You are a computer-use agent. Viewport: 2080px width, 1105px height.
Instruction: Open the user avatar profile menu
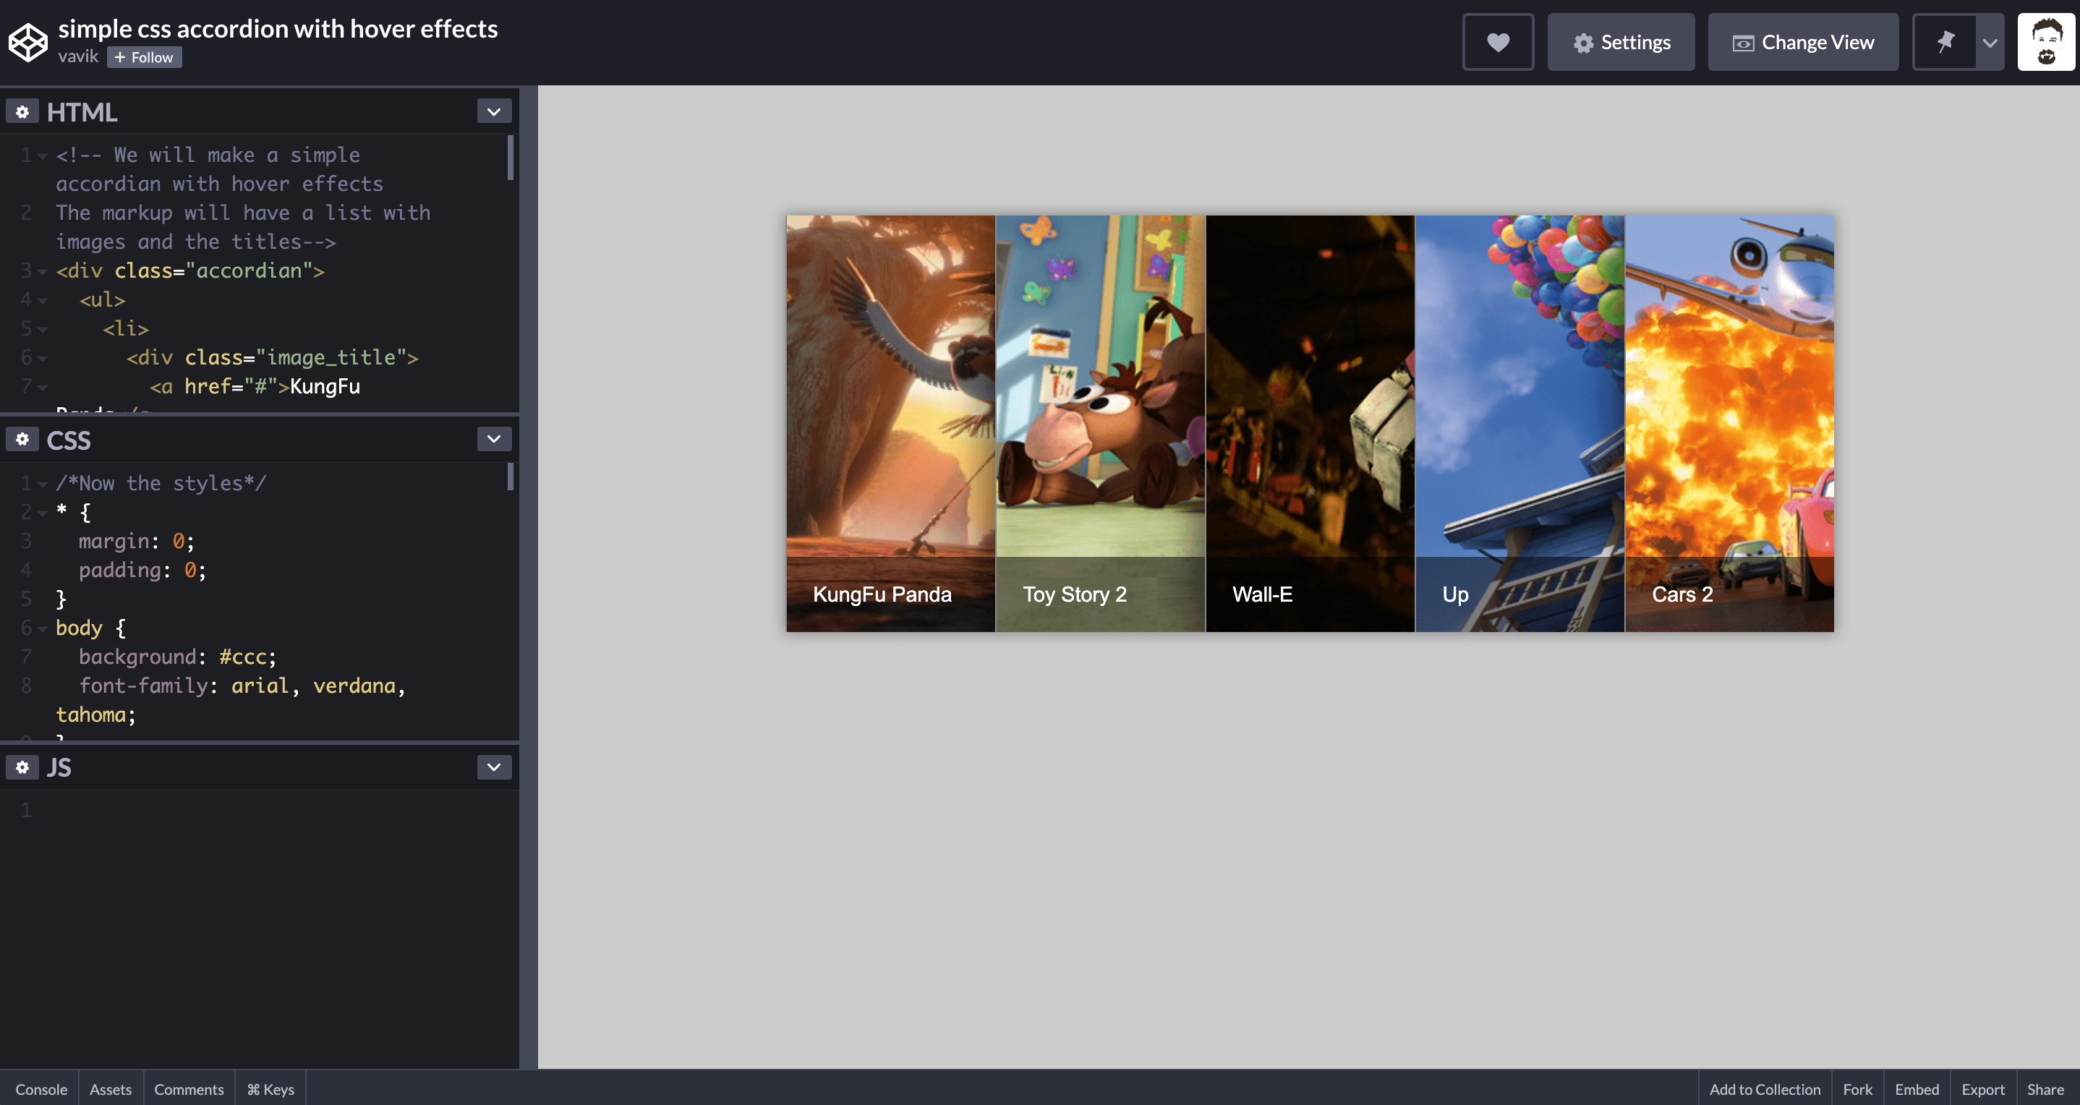point(2046,42)
